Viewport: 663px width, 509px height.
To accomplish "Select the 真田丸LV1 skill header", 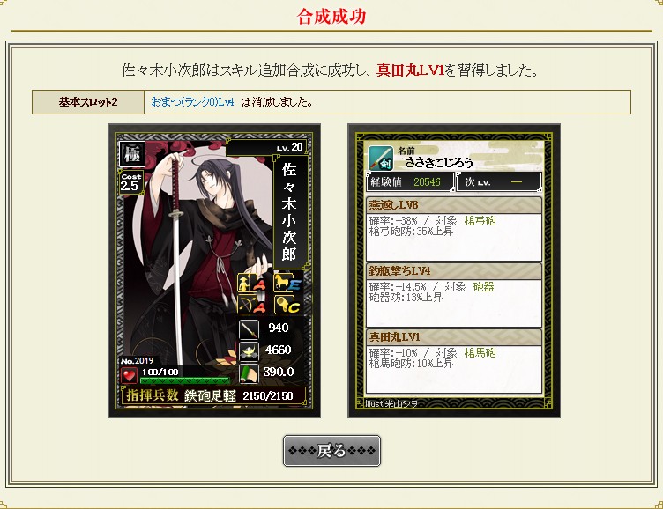I will [454, 337].
